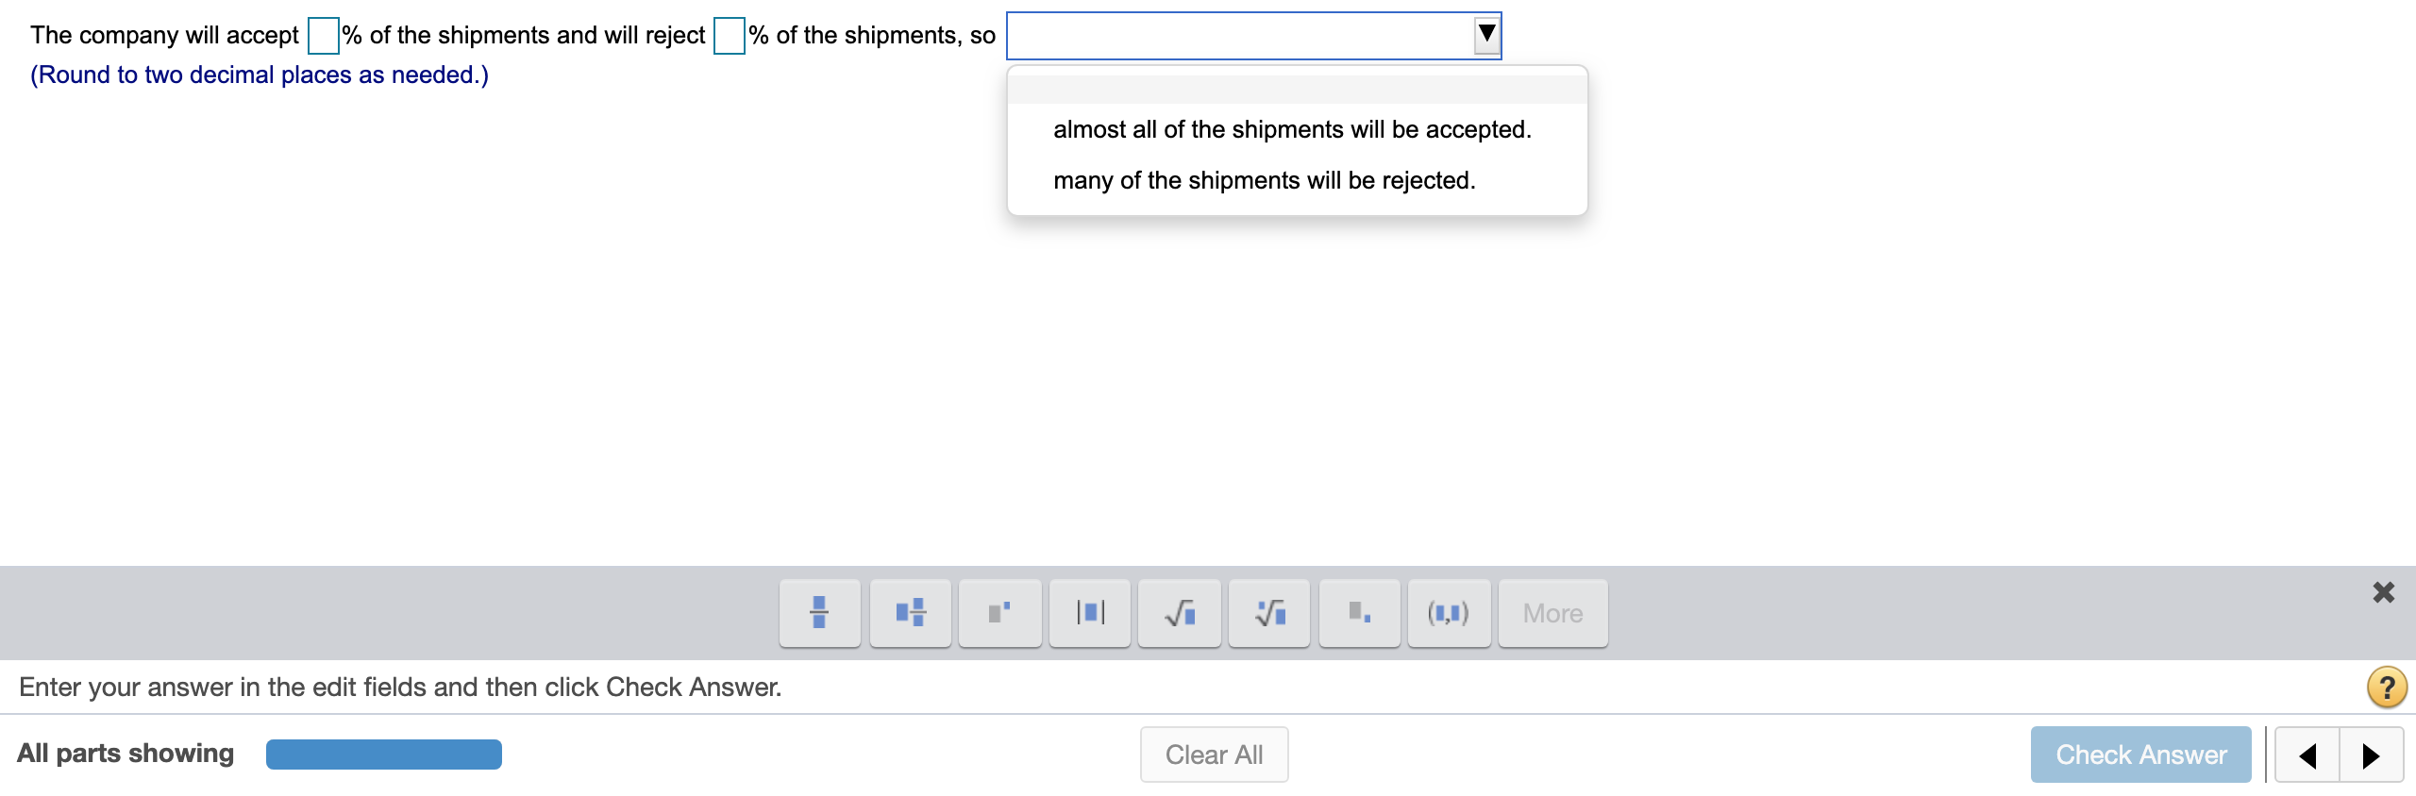Choose 'almost all of the shipments will be accepted'
This screenshot has width=2416, height=796.
point(1292,129)
